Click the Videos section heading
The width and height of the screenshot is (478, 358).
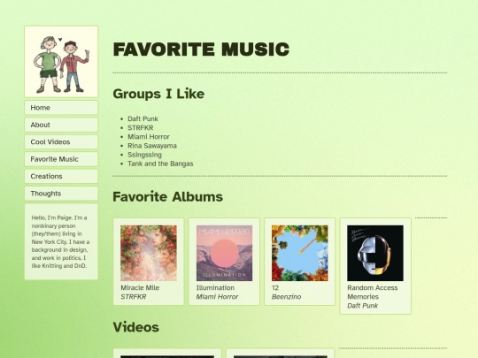(136, 327)
